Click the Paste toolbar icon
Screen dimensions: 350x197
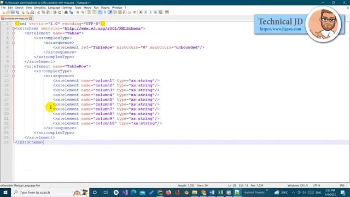click(x=49, y=12)
